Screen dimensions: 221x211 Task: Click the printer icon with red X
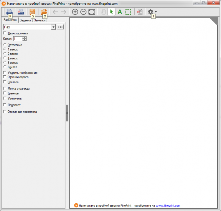(x=21, y=12)
